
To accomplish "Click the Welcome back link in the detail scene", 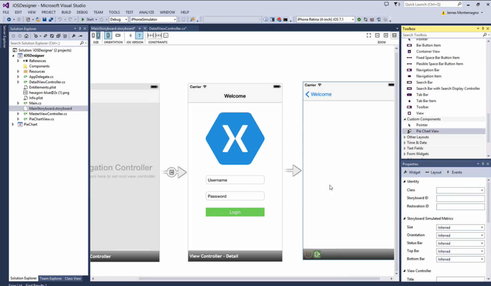I will [x=318, y=94].
